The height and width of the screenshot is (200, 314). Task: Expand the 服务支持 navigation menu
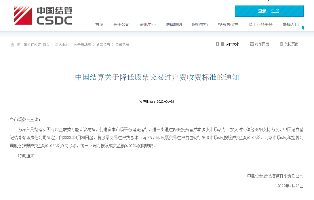[200, 24]
